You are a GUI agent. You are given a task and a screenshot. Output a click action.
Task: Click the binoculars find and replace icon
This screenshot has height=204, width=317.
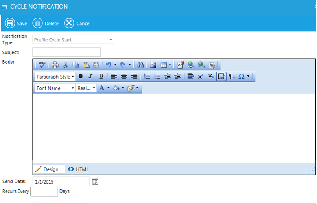[140, 65]
